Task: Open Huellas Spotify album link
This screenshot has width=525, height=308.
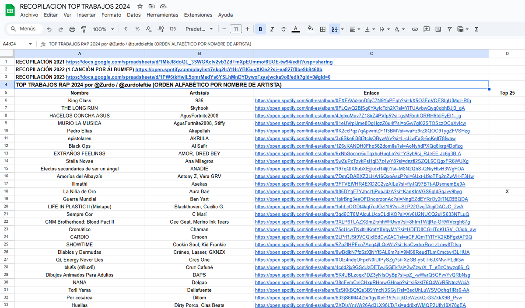Action: (360, 305)
